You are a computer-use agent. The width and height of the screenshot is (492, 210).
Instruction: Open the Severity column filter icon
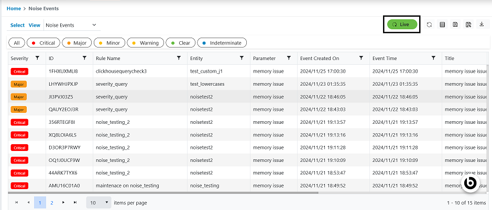point(37,58)
